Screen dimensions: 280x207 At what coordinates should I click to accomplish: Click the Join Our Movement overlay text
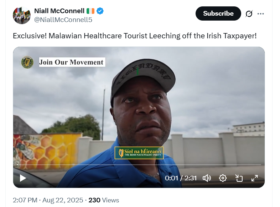point(71,62)
